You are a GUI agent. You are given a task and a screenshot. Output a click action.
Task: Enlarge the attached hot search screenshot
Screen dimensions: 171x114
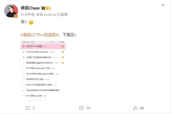point(43,70)
